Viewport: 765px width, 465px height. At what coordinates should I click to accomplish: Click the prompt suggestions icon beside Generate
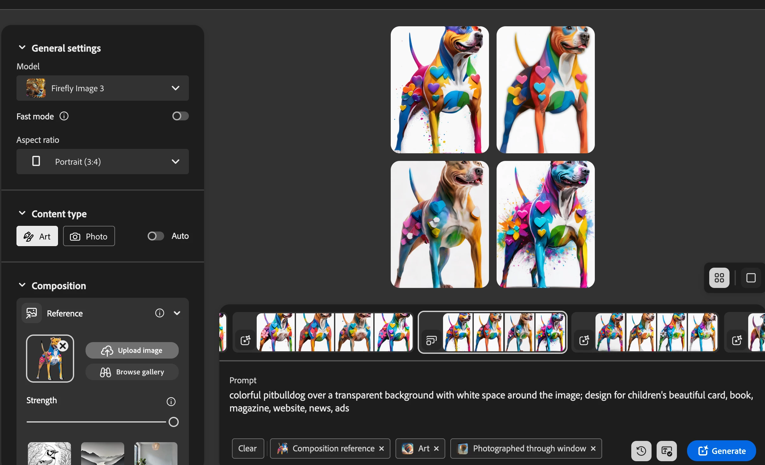click(x=666, y=450)
